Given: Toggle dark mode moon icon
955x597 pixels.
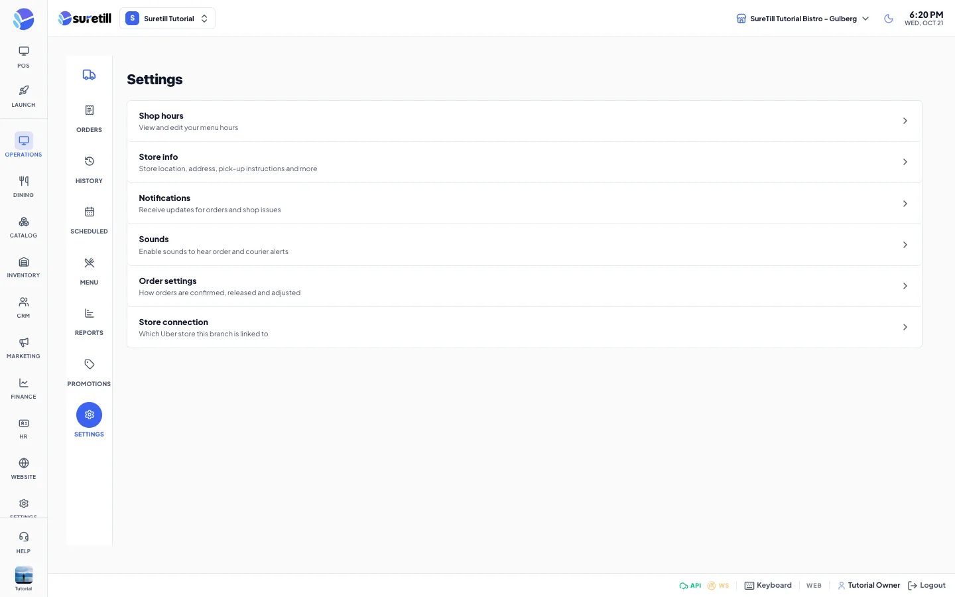Looking at the screenshot, I should [889, 19].
